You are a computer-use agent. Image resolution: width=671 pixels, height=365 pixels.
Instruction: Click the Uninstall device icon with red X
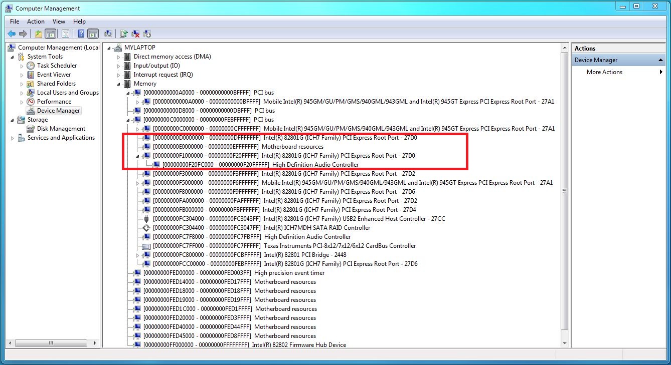[x=135, y=34]
